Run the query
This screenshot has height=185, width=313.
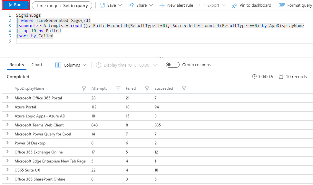(x=15, y=5)
